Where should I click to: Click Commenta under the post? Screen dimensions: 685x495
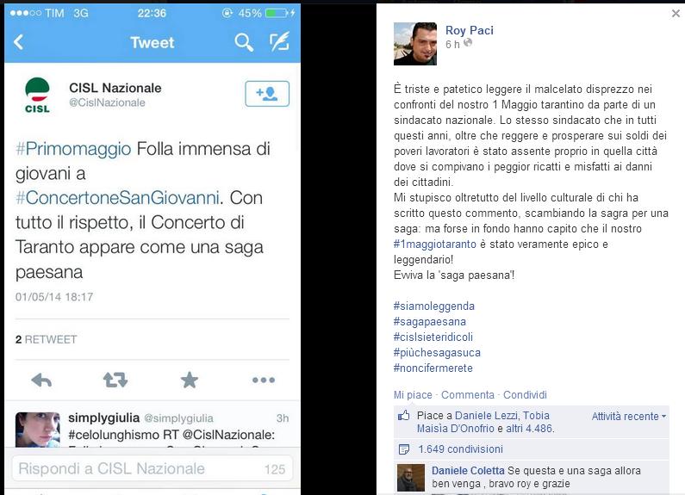pos(468,395)
